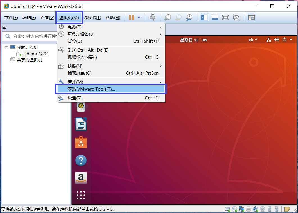Click the pause virtual machine toolbar icon

coord(132,17)
